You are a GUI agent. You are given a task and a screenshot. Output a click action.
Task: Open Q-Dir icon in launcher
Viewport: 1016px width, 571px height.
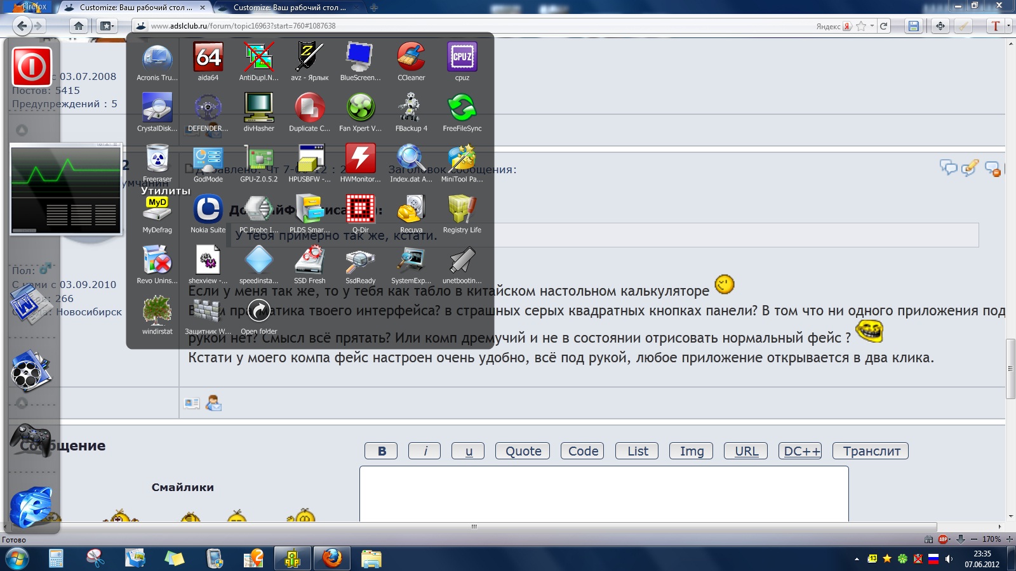[361, 210]
